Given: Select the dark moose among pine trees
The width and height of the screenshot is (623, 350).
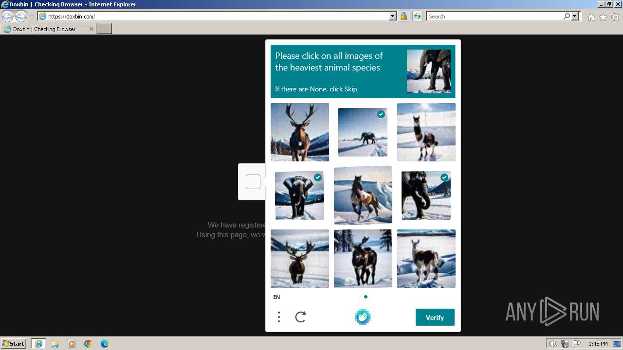Looking at the screenshot, I should pos(363,259).
